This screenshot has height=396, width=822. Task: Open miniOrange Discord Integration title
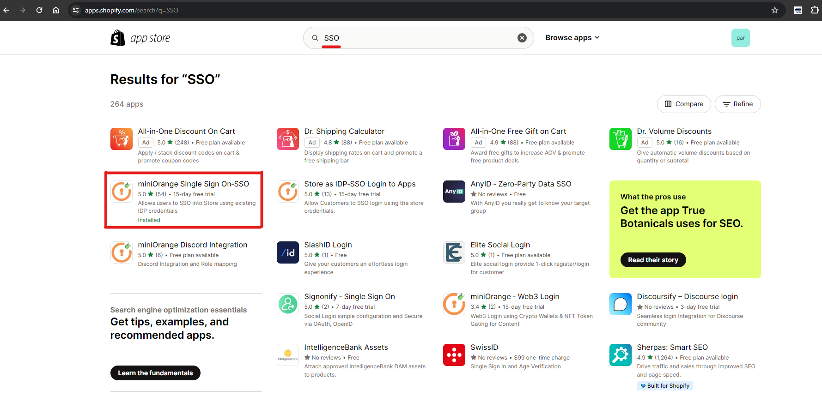[x=193, y=245]
